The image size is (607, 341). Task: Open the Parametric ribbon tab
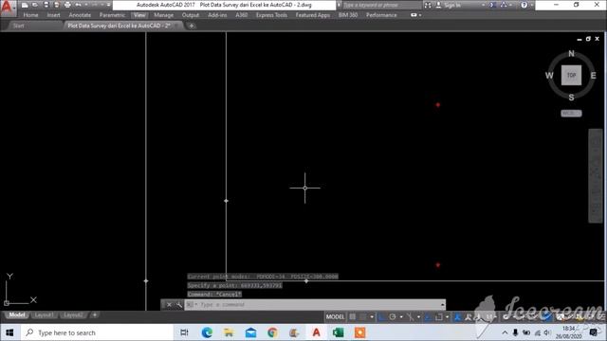(x=112, y=15)
